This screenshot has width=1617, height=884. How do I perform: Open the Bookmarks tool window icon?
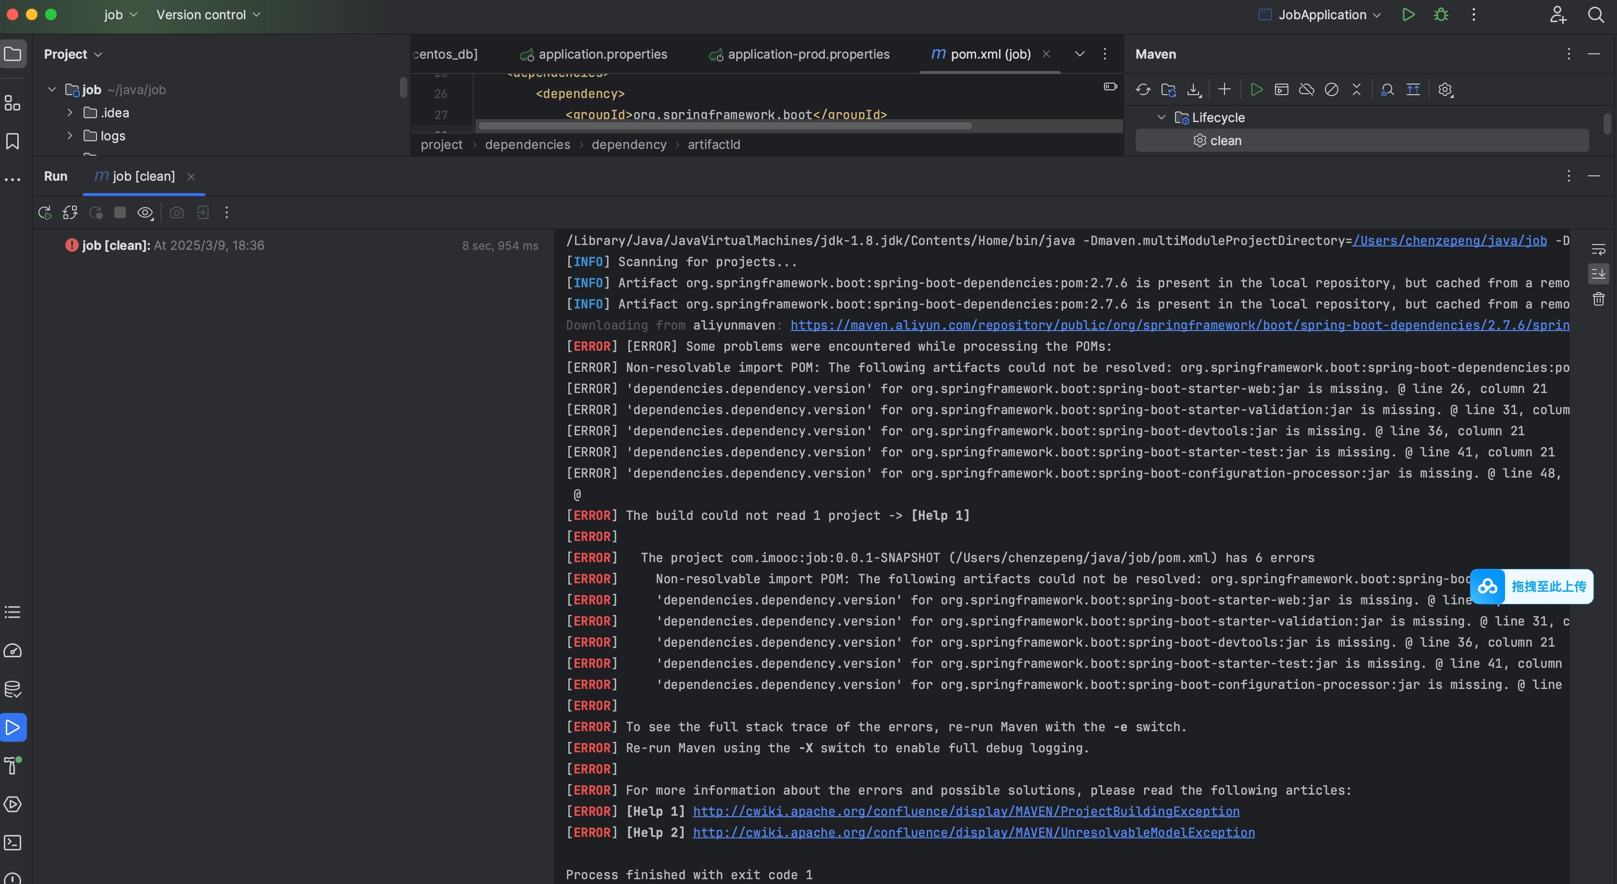click(12, 141)
